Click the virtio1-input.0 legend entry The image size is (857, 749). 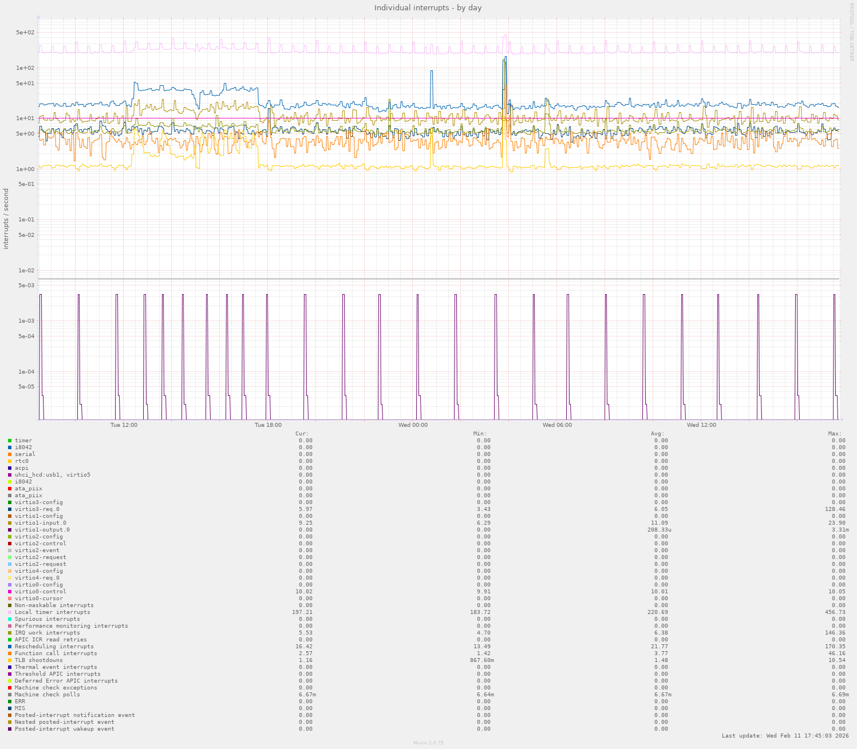pyautogui.click(x=40, y=523)
